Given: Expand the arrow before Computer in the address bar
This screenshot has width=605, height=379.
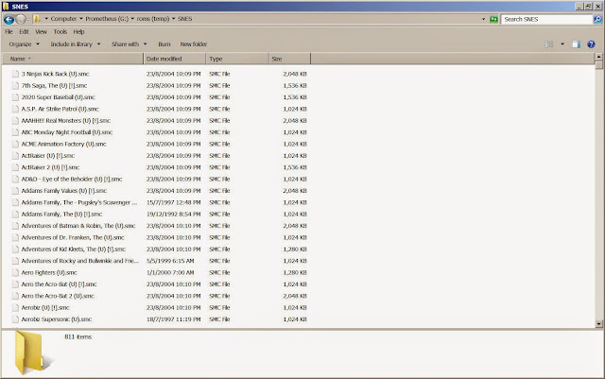Looking at the screenshot, I should 46,19.
